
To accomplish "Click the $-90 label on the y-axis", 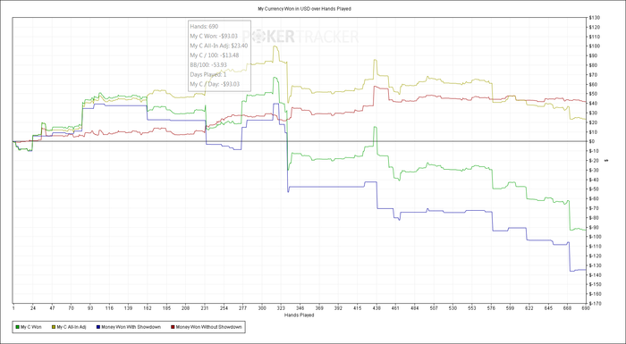I will click(593, 227).
